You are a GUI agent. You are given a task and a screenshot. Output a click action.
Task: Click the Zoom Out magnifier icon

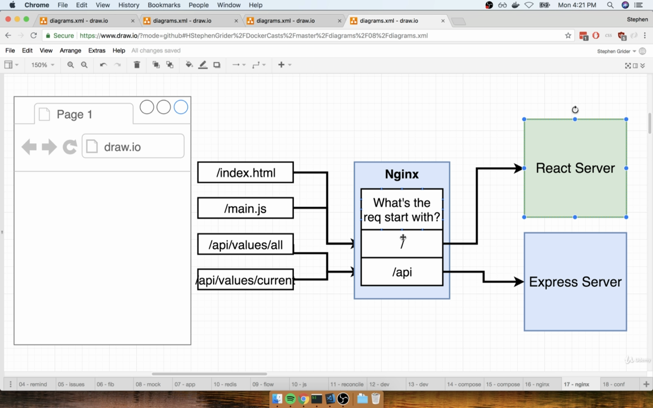(x=84, y=65)
